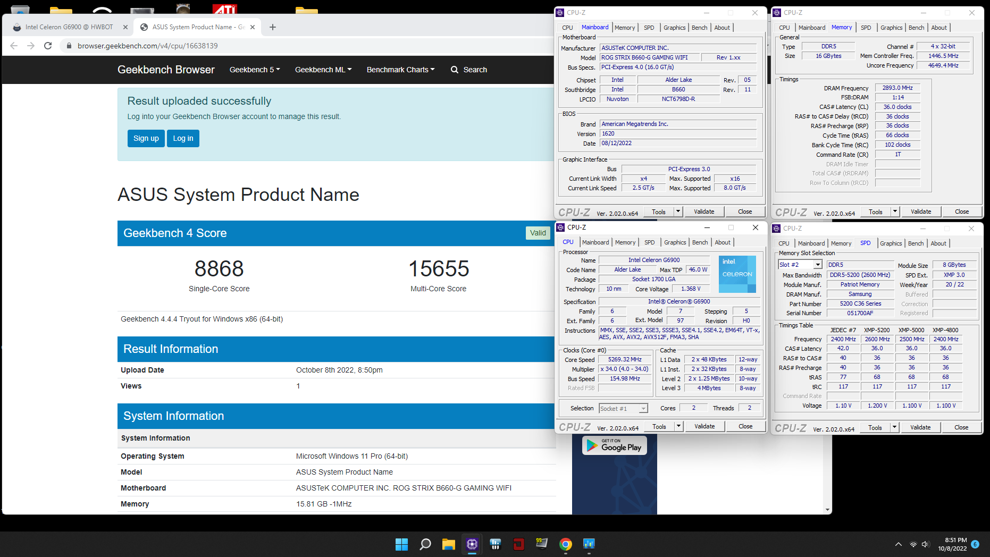View site info via the lock icon

click(x=69, y=46)
